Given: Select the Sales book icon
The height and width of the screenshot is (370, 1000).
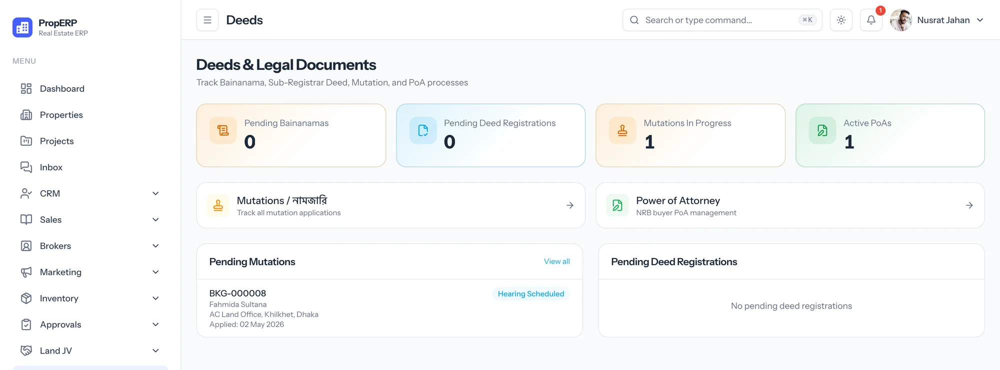Looking at the screenshot, I should tap(26, 220).
